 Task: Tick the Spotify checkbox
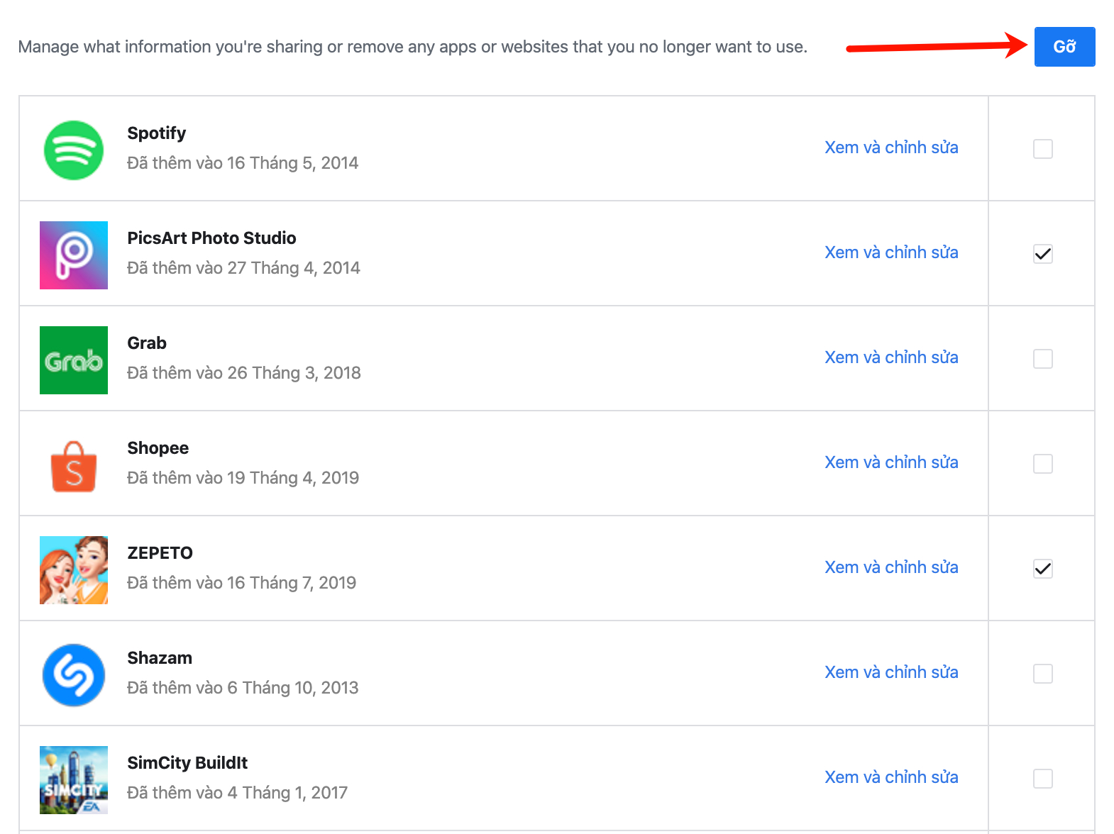pos(1042,149)
